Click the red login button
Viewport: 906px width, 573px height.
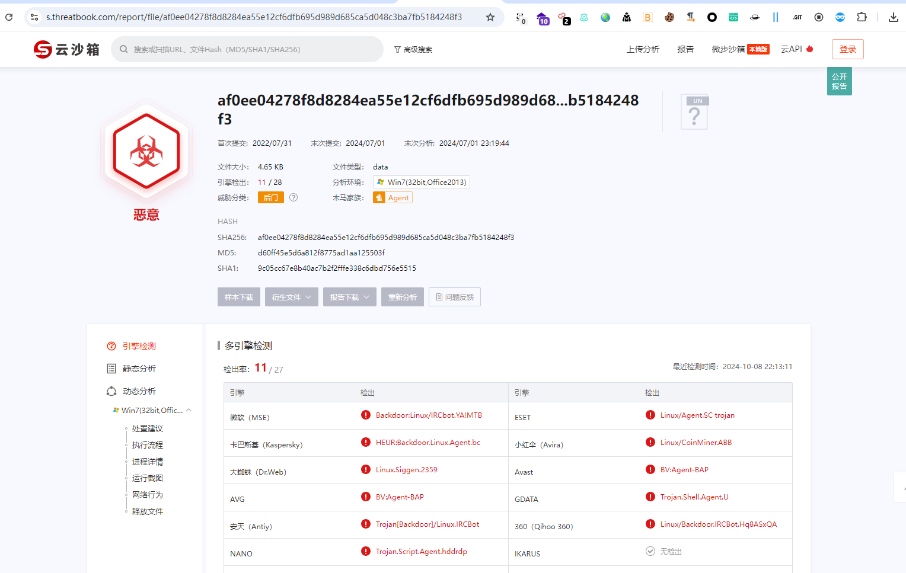tap(847, 49)
